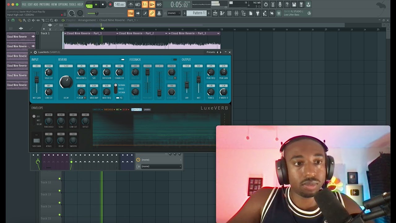Click the metronome icon in the toolbar
The image size is (396, 223).
[x=131, y=4]
